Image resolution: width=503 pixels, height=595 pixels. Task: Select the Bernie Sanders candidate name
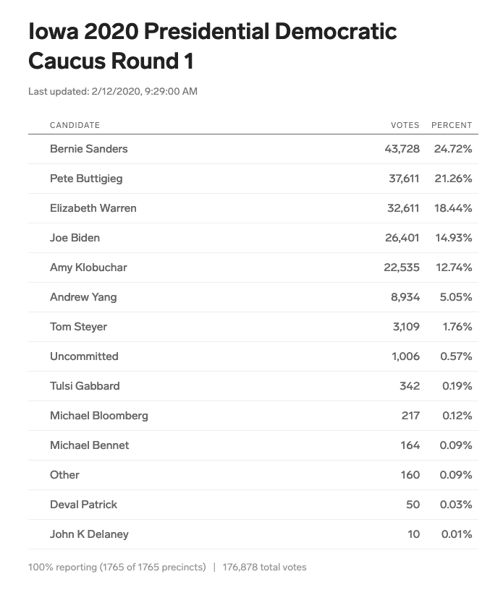[x=88, y=149]
